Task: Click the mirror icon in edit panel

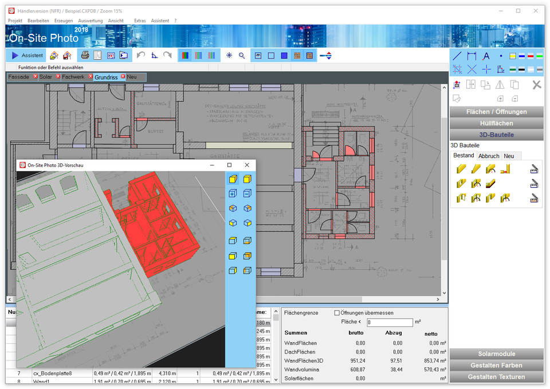Action: pos(500,85)
